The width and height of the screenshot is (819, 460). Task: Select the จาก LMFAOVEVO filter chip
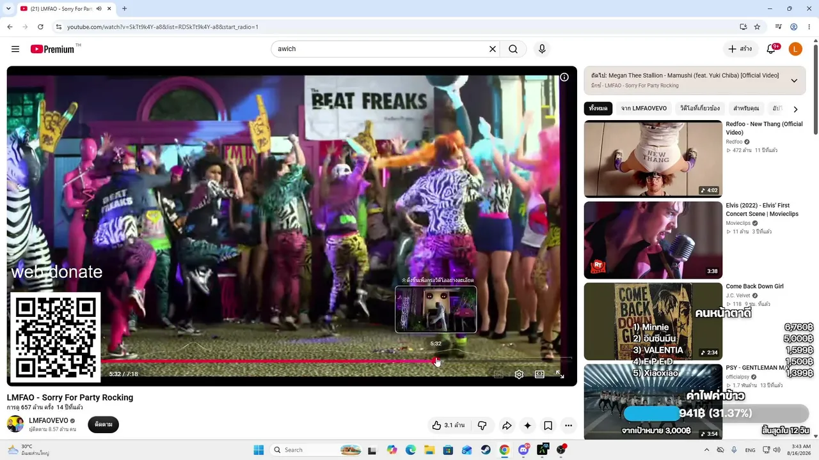tap(644, 109)
